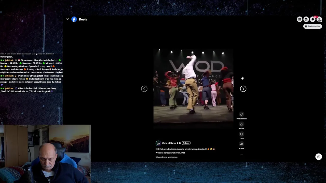Click the Reels title text

tap(83, 19)
